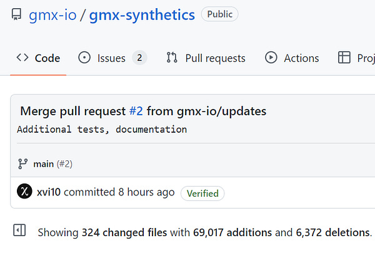The height and width of the screenshot is (253, 375).
Task: Click the '69,017 additions' text
Action: click(232, 232)
